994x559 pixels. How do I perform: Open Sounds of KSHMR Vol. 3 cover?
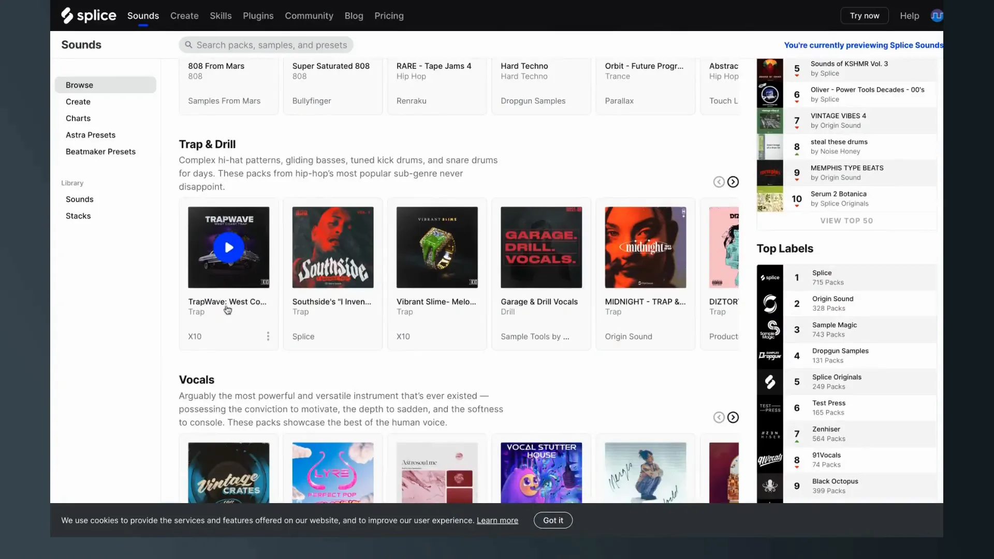(770, 69)
